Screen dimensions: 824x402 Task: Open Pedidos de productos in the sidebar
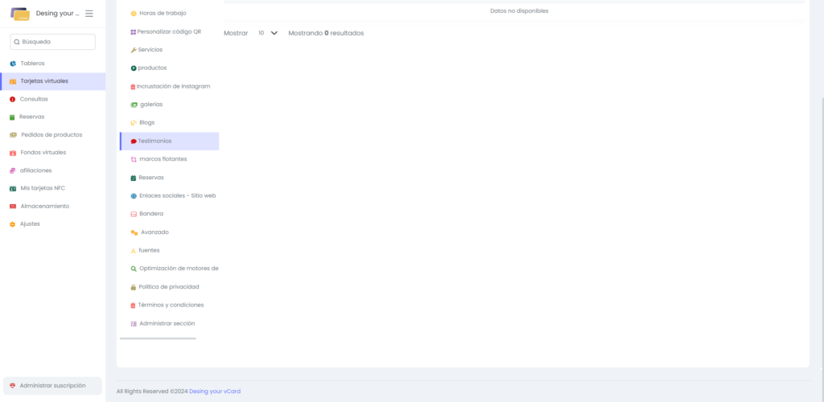coord(51,135)
